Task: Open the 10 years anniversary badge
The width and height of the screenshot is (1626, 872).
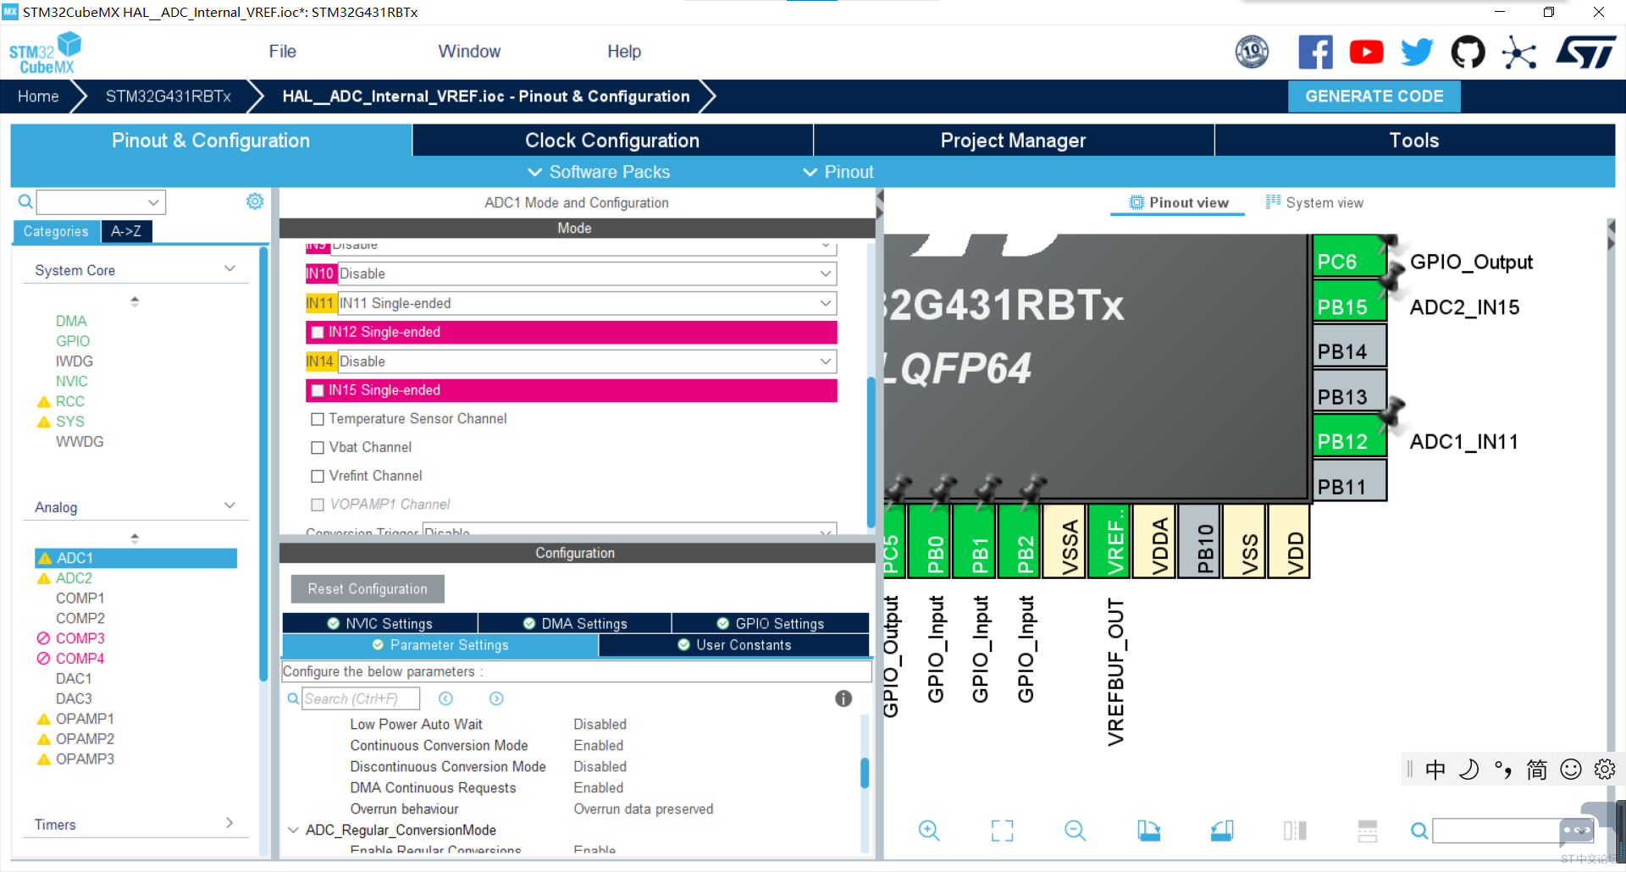Action: pos(1252,52)
